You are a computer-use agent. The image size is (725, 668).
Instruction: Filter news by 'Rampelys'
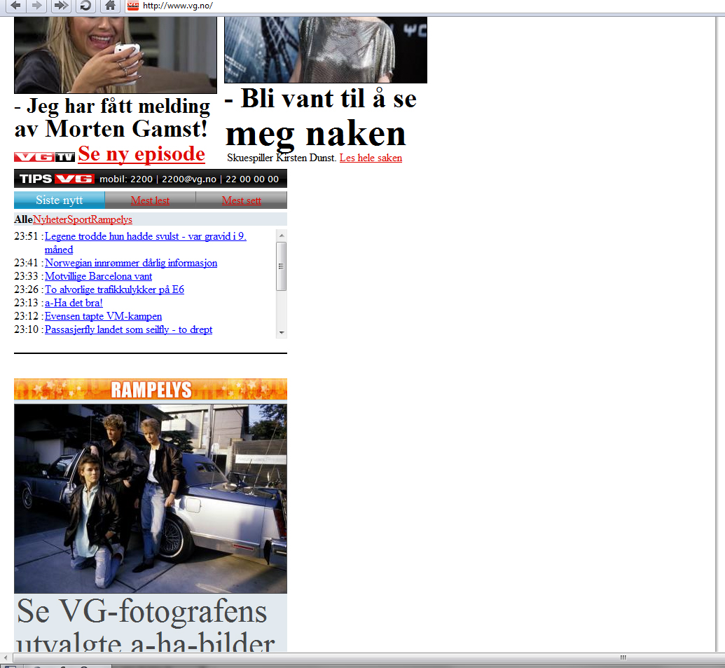pos(112,219)
